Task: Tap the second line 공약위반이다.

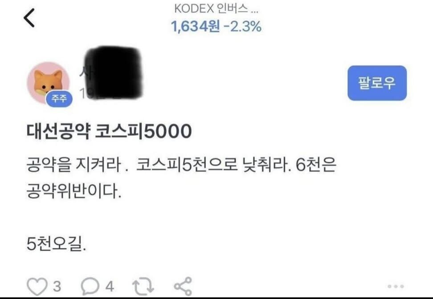Action: point(74,191)
